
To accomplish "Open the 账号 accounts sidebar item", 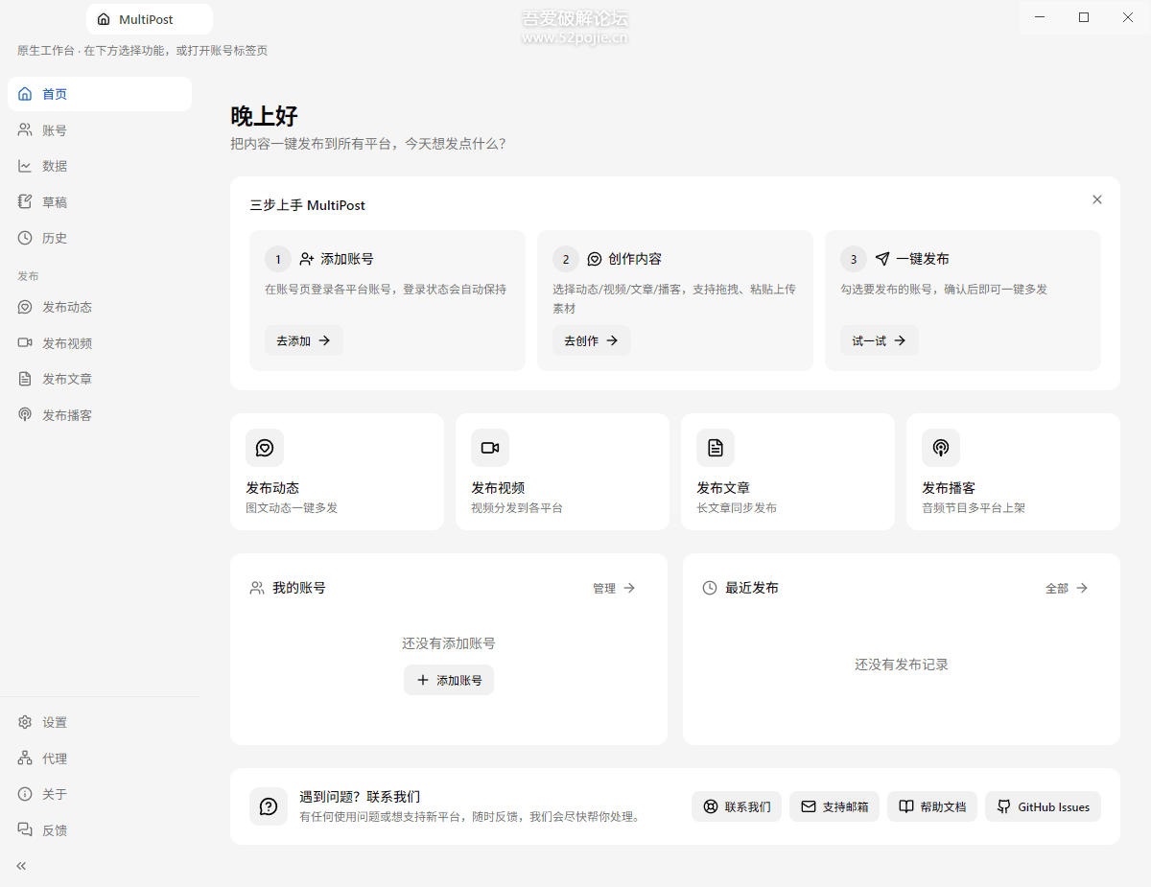I will 100,130.
